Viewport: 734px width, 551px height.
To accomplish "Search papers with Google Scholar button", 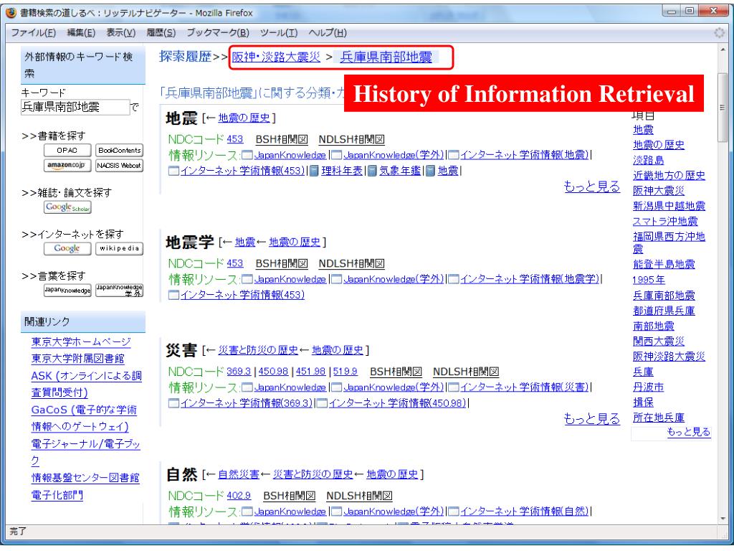I will point(67,207).
